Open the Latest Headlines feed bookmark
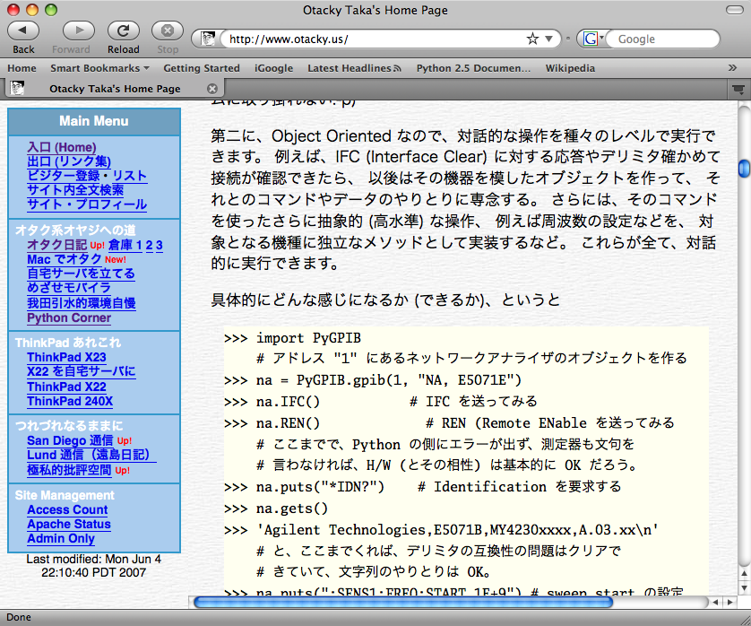 [354, 68]
